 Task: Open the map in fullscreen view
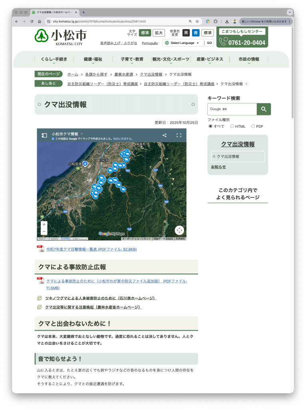[x=179, y=135]
